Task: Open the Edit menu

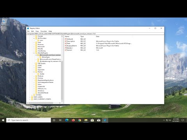Action: (32, 31)
